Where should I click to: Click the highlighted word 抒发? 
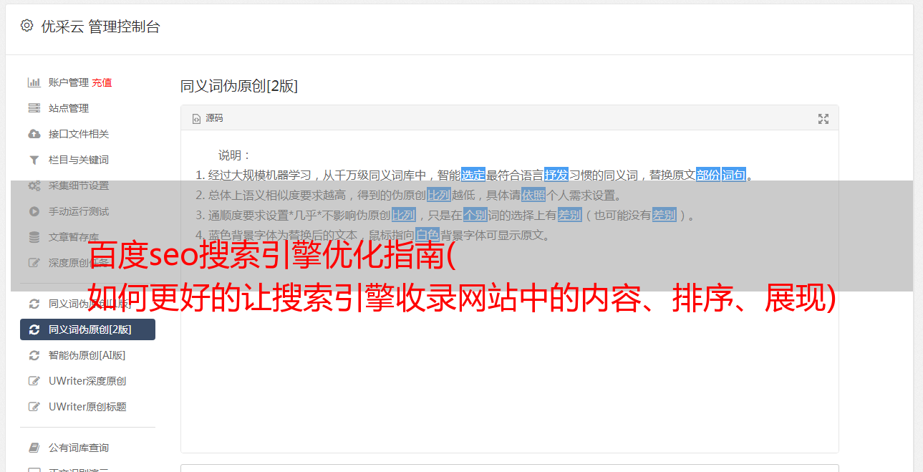pos(556,175)
